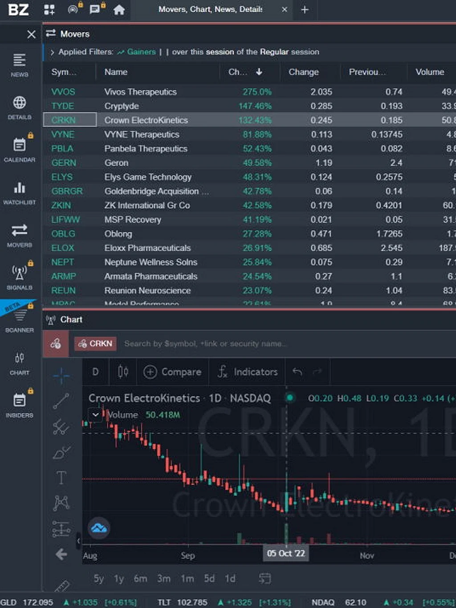The image size is (456, 608).
Task: Set chart range to 6m
Action: click(140, 579)
